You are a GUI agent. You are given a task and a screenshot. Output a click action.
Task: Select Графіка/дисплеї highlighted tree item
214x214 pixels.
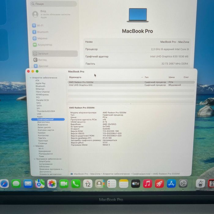click(48, 120)
